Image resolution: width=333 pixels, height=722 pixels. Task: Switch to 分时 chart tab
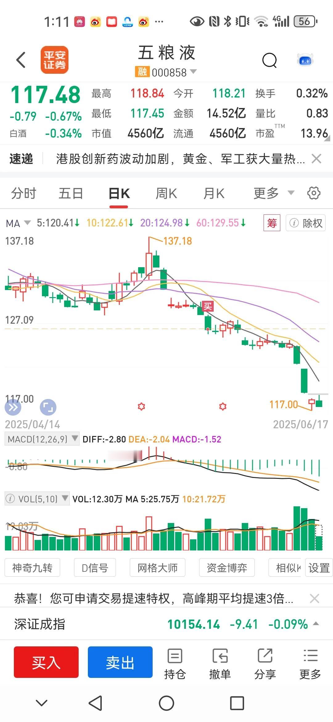point(24,193)
